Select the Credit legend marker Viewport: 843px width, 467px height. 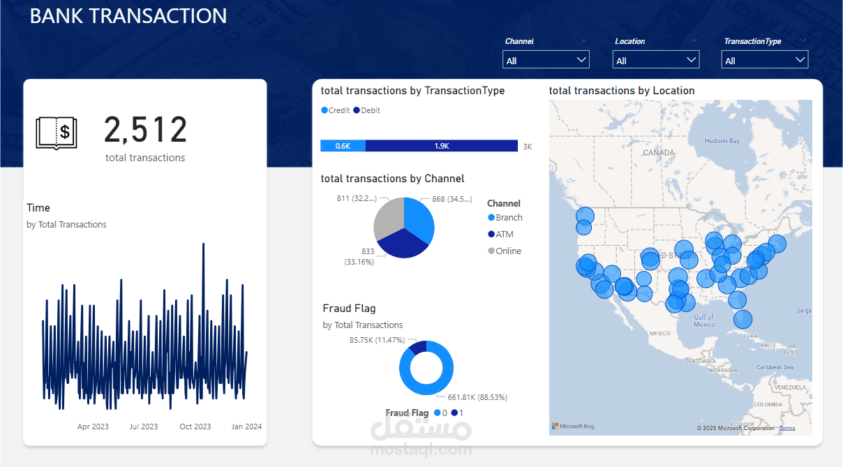[324, 110]
